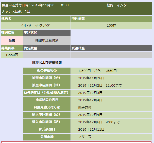Select 2019年12月6日 9:00まで value
154x143 pixels.
(x=99, y=122)
